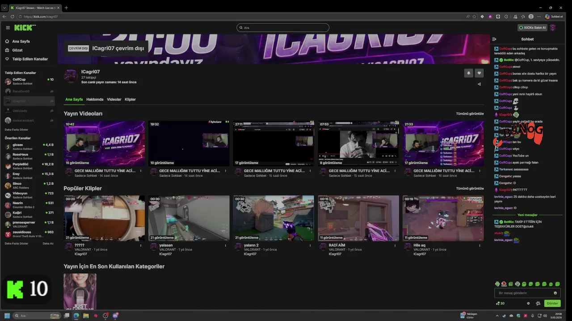Open the Sohbet et Copilot button
The image size is (572, 321).
coord(554,16)
